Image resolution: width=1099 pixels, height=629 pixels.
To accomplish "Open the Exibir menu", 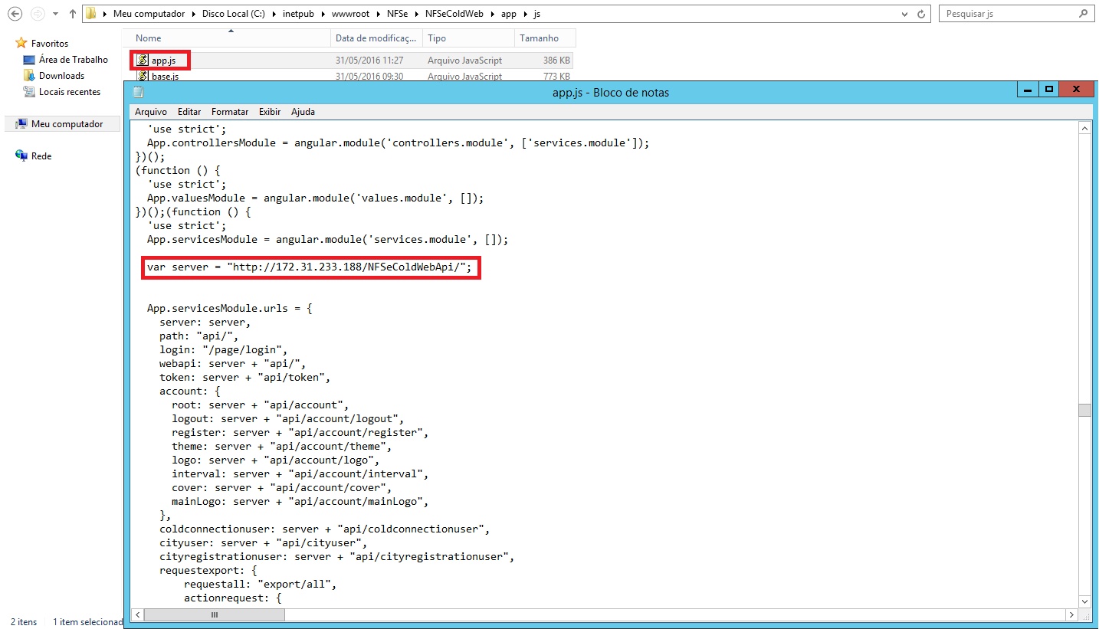I will click(269, 112).
